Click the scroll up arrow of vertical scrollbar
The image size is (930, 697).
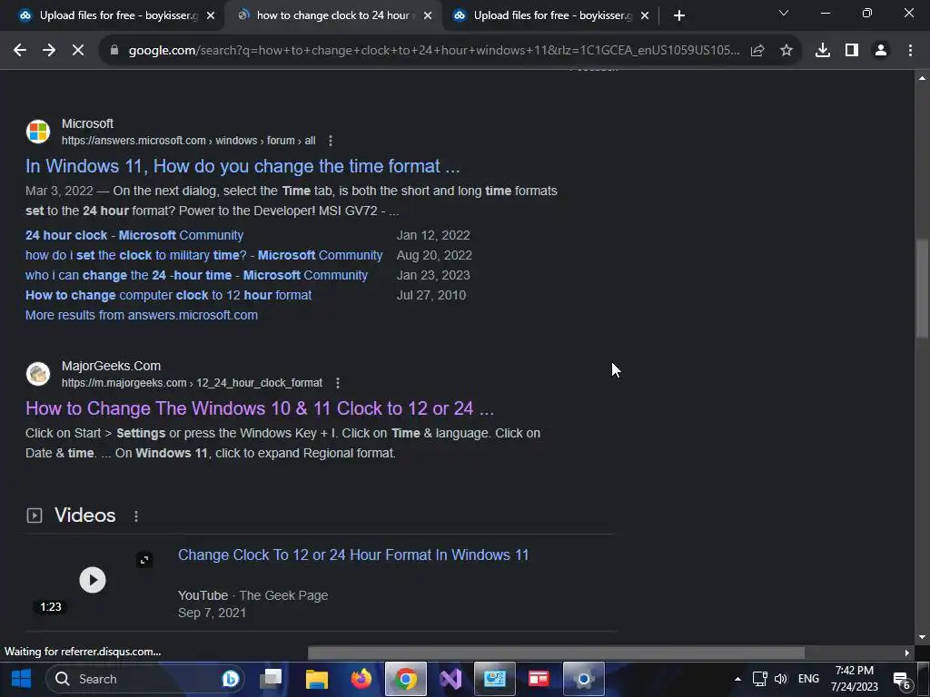(x=922, y=78)
